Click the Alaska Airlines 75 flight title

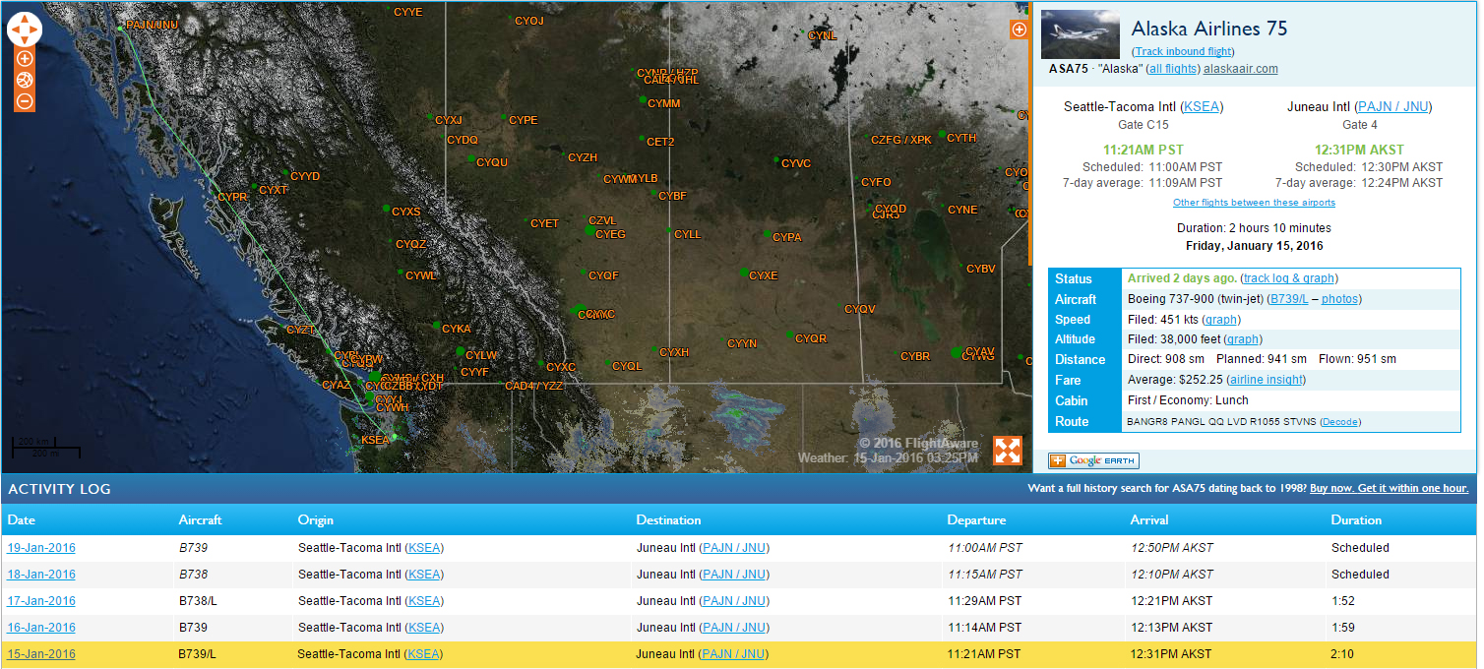point(1209,29)
